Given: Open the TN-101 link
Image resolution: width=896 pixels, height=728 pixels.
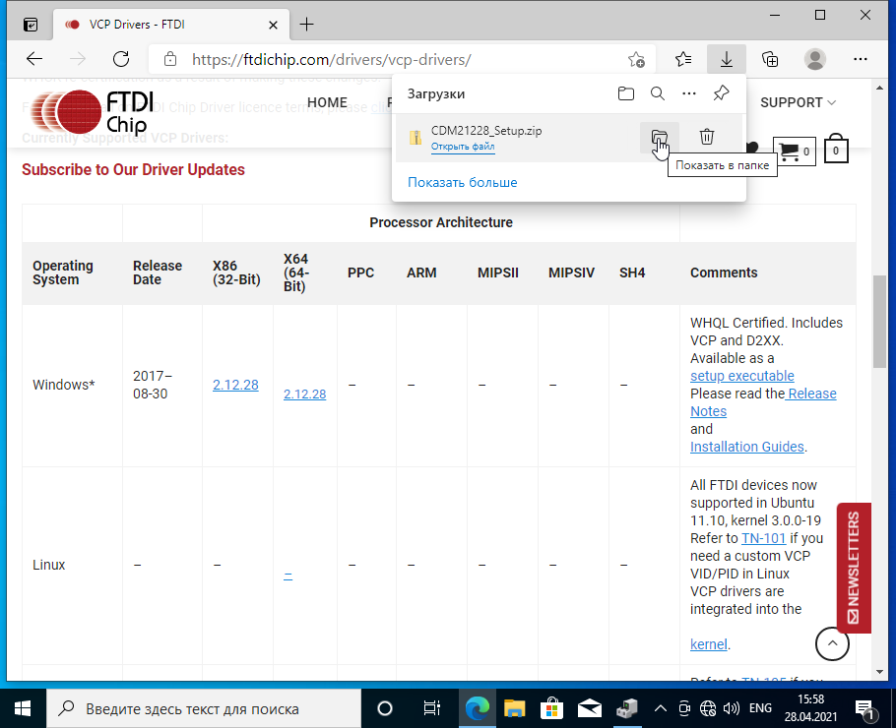Looking at the screenshot, I should tap(763, 538).
